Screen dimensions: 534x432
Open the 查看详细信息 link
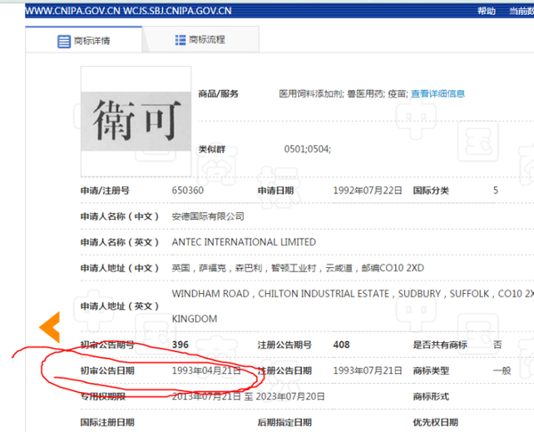tap(438, 94)
